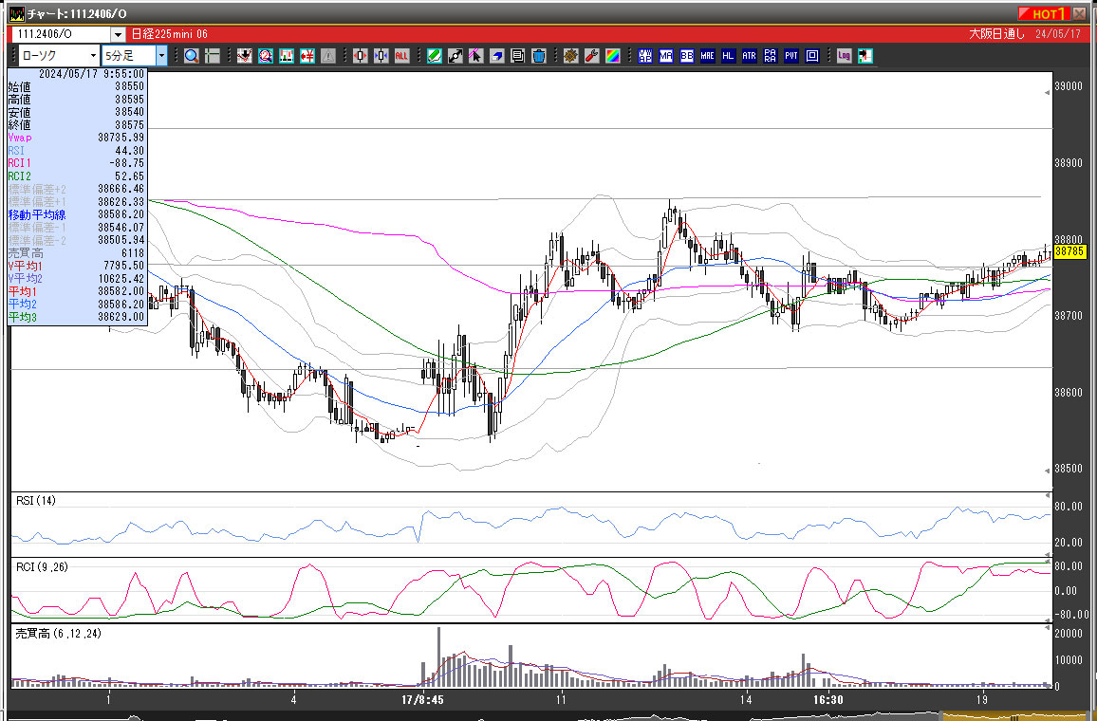Select the green pencil drawing tool

[434, 56]
